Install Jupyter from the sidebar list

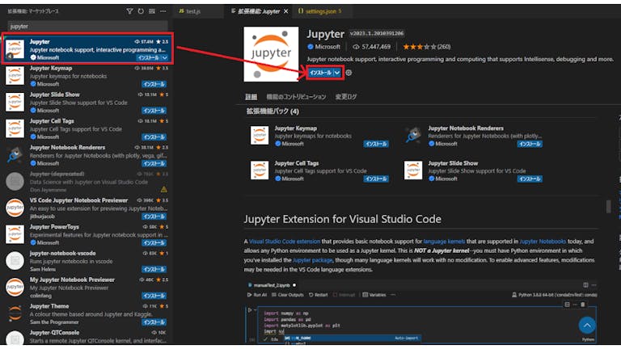[x=149, y=58]
